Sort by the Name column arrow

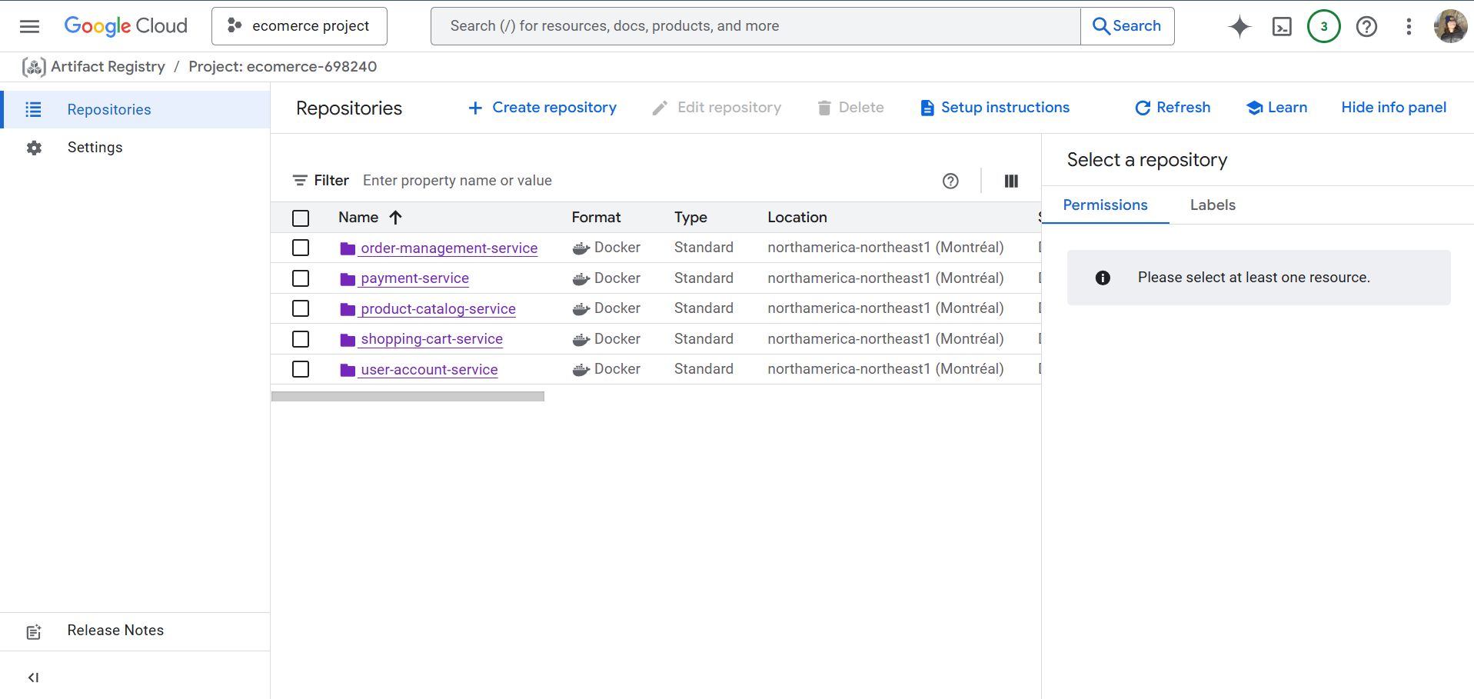click(395, 218)
